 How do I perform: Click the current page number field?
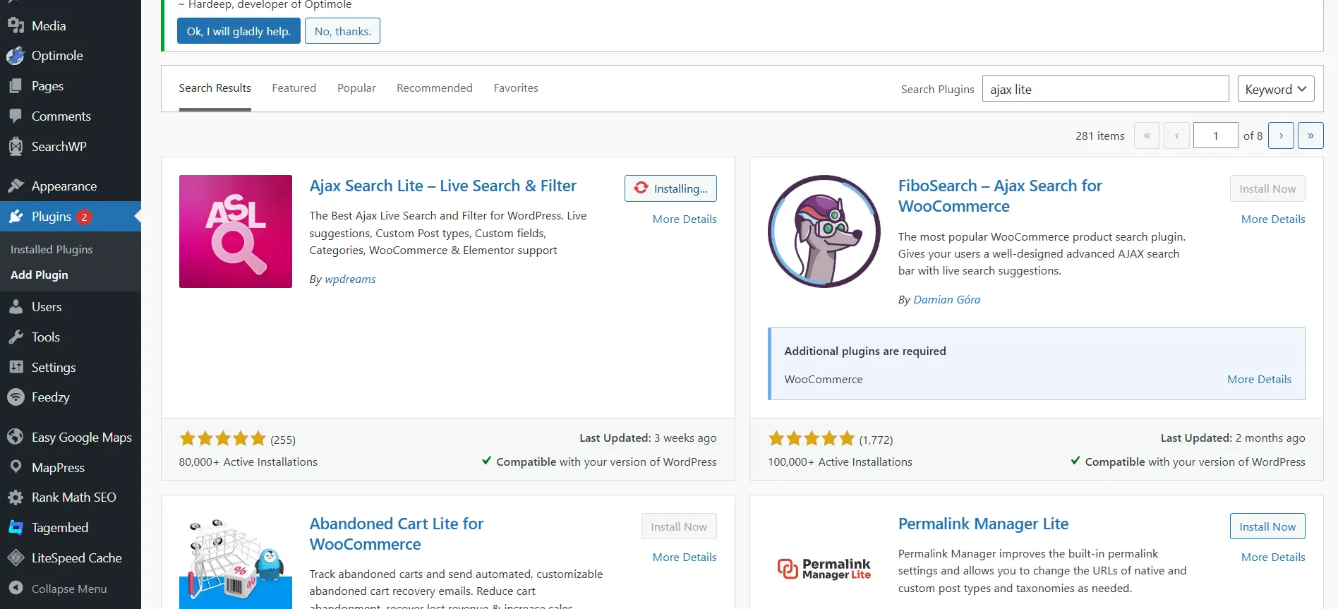[1215, 135]
